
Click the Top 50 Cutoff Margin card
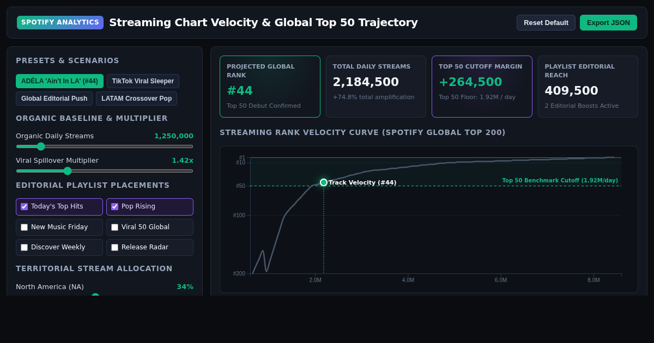(x=482, y=87)
